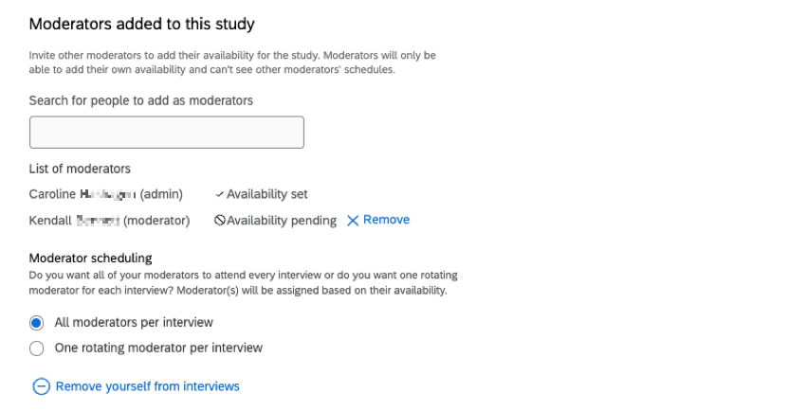Click 'Remove yourself from interviews' link

pyautogui.click(x=148, y=386)
